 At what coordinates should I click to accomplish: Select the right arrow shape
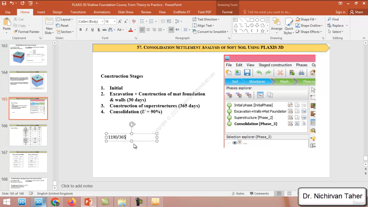tap(252, 25)
